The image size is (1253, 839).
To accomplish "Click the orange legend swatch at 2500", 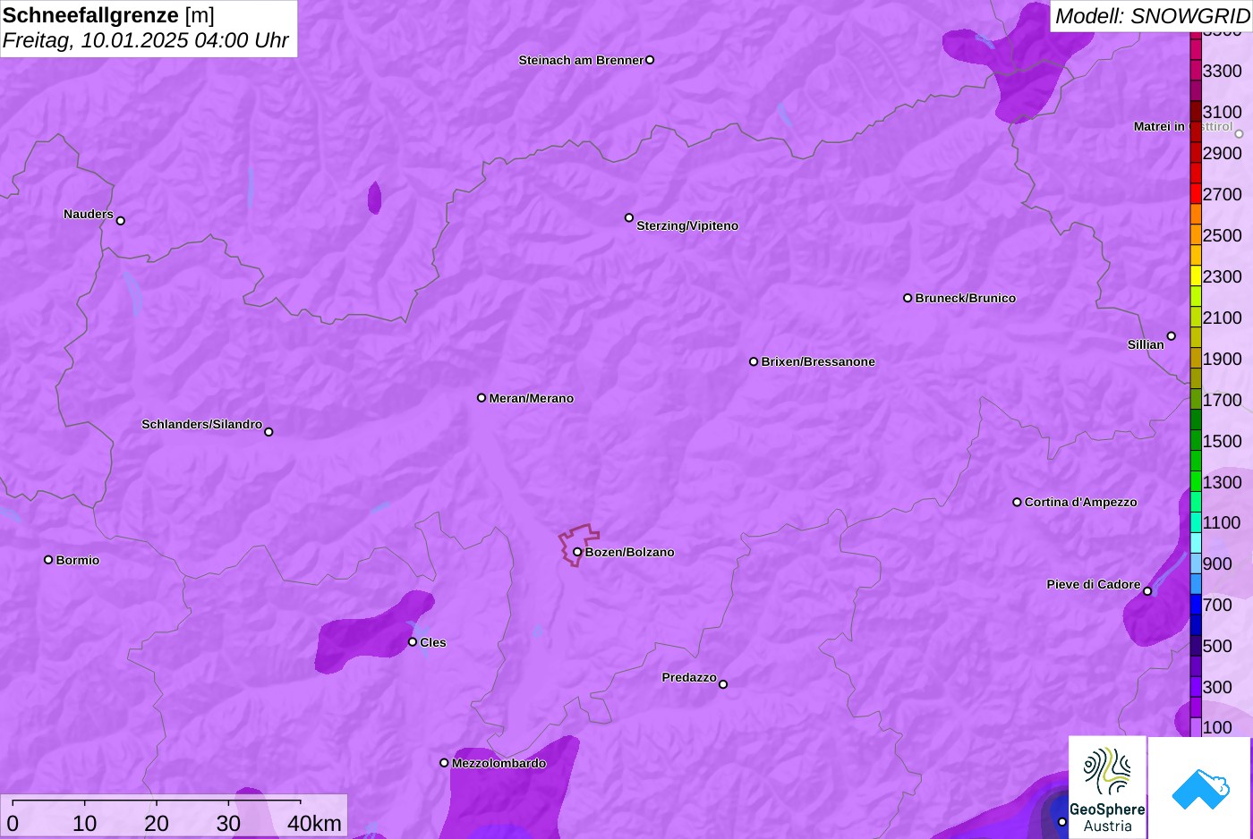I will coord(1196,235).
